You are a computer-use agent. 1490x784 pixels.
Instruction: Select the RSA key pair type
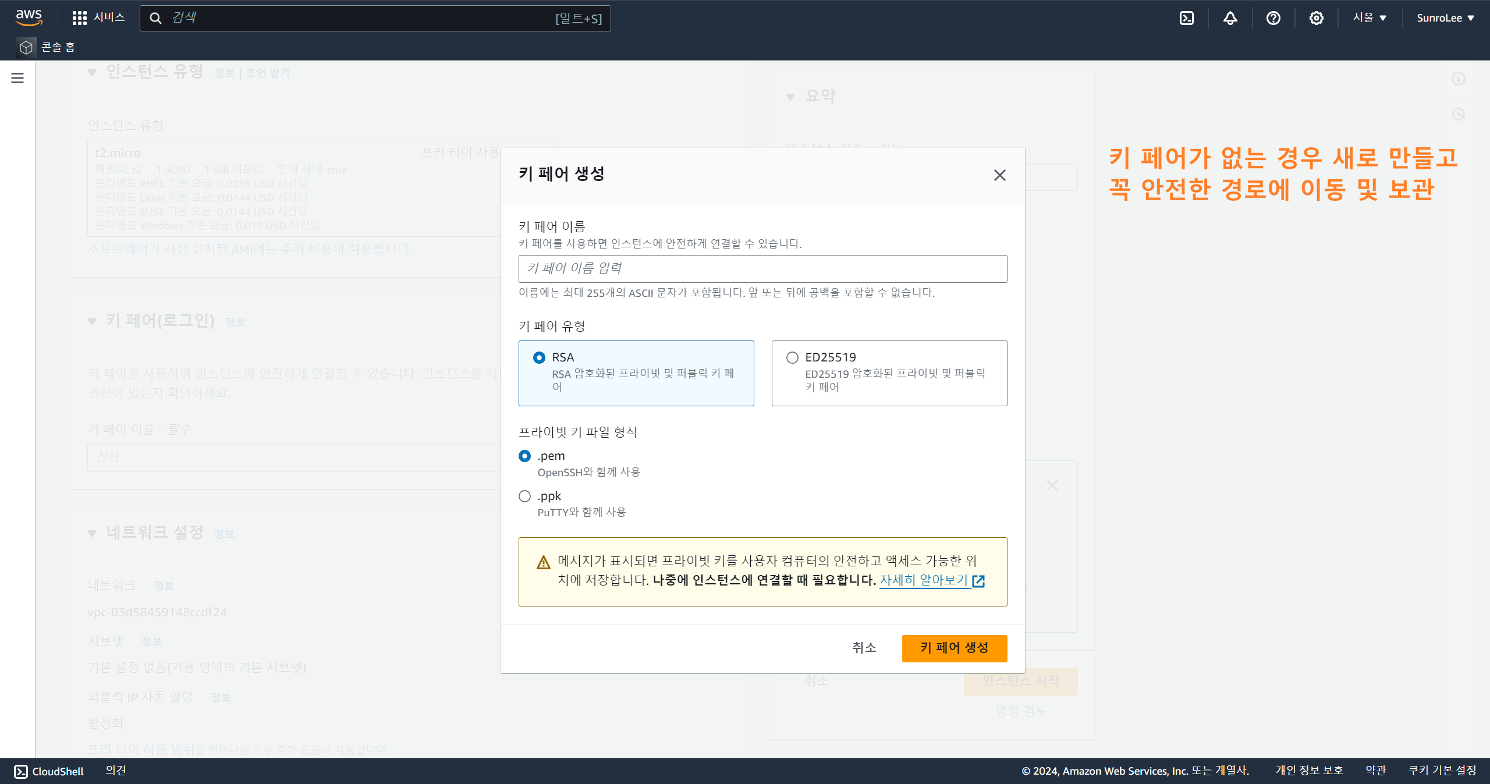coord(539,357)
